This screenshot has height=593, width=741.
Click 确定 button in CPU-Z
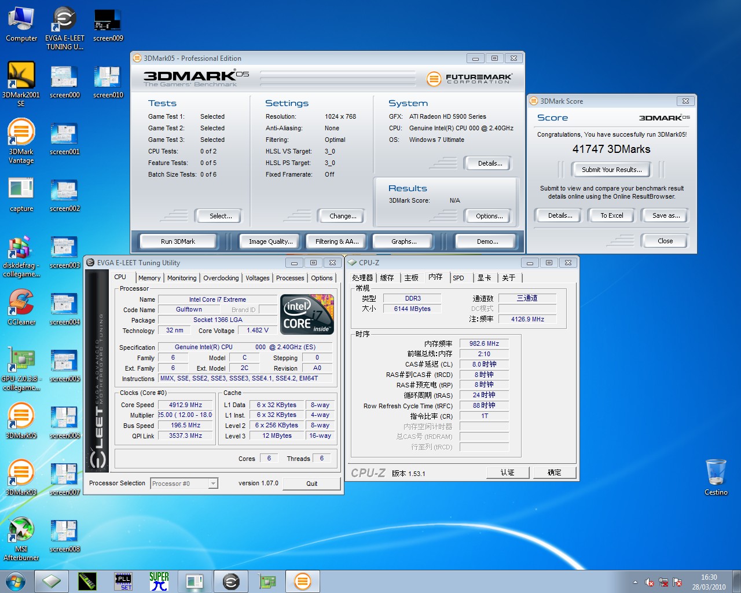tap(555, 473)
